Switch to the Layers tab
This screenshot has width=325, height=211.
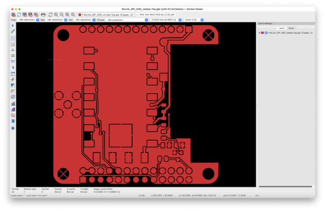tap(282, 28)
